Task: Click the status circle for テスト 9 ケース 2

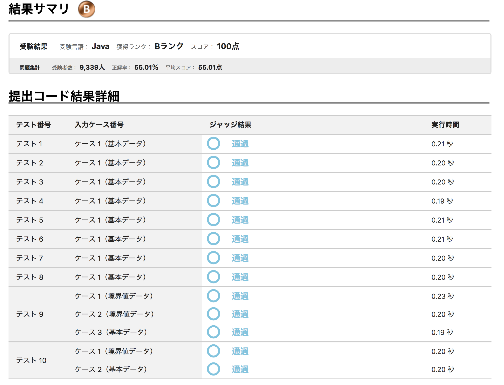Action: [214, 314]
